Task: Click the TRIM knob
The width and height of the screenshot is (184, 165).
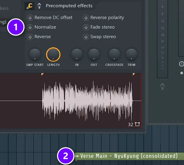Action: [x=131, y=55]
